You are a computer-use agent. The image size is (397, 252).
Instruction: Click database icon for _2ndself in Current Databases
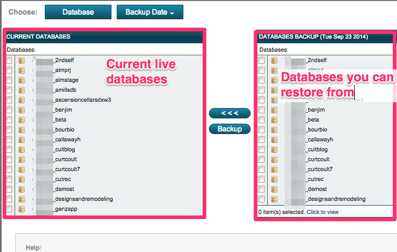(x=22, y=61)
